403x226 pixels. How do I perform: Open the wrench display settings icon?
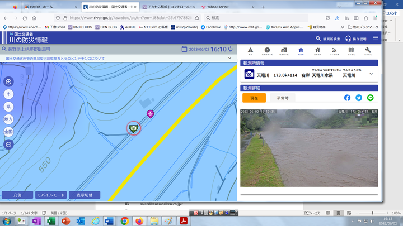tap(368, 51)
